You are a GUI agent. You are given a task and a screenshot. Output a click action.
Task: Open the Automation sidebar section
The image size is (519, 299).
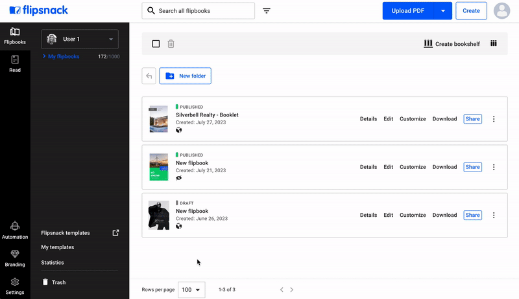point(15,230)
